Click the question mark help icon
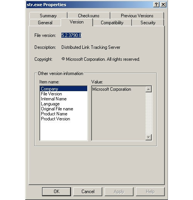193x200 pixels. 156,5
